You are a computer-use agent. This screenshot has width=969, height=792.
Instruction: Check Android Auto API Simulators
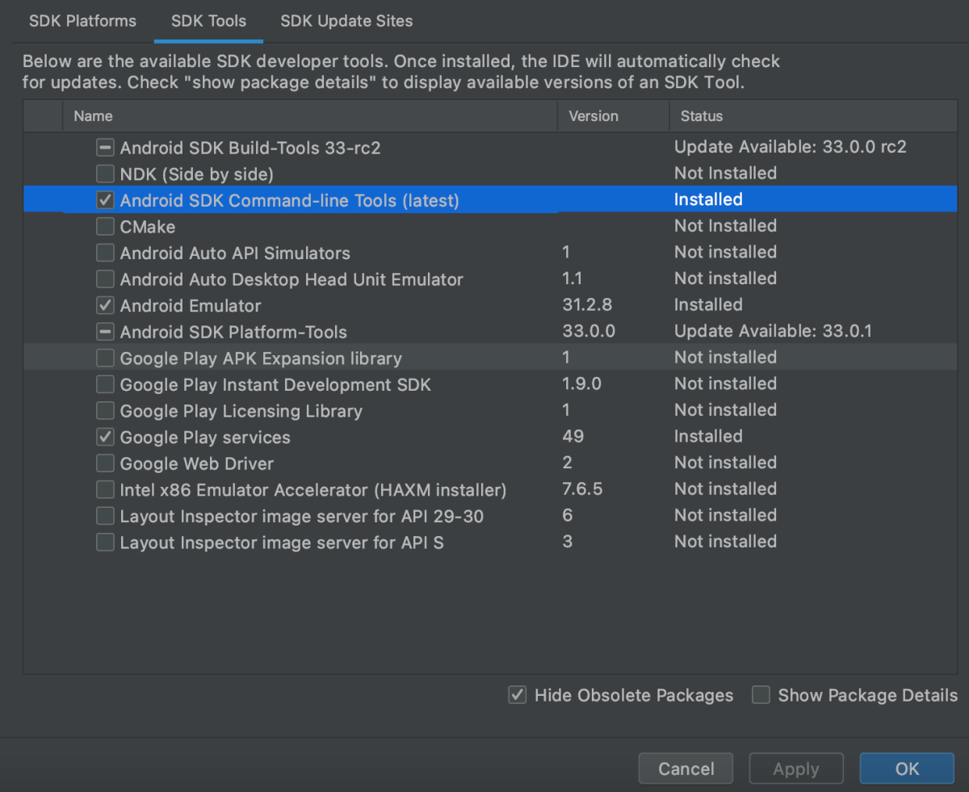(x=105, y=253)
